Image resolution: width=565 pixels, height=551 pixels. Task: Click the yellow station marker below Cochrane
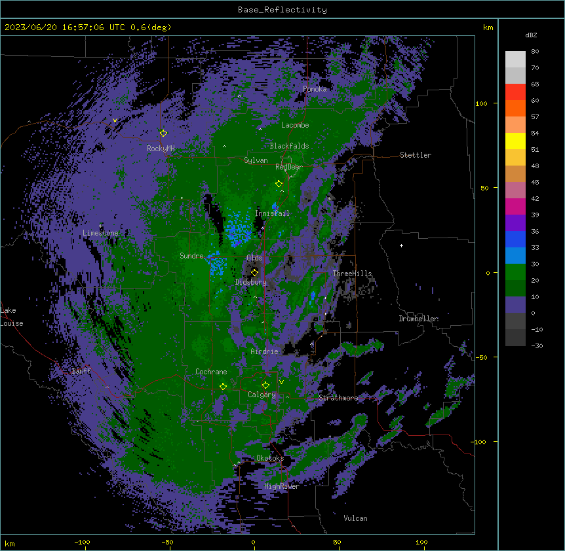223,386
